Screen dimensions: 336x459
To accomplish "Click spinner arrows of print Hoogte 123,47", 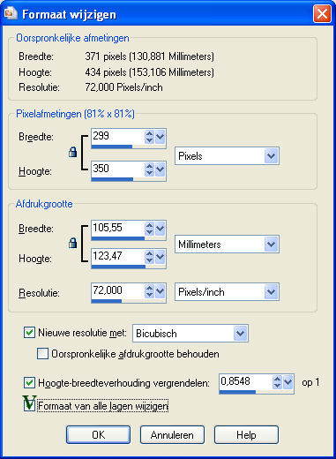I will tap(150, 257).
